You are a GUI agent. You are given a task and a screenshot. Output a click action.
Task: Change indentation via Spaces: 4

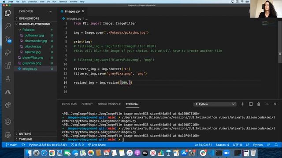coord(222,145)
